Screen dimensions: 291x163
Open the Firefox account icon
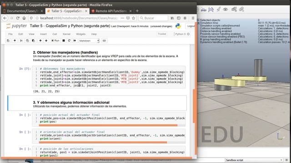[185, 18]
